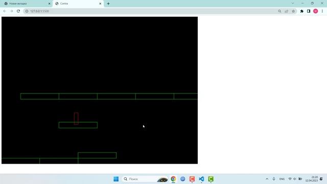
Task: Open Chrome's three-dot menu
Action: point(322,11)
